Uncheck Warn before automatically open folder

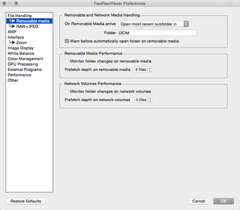point(67,41)
